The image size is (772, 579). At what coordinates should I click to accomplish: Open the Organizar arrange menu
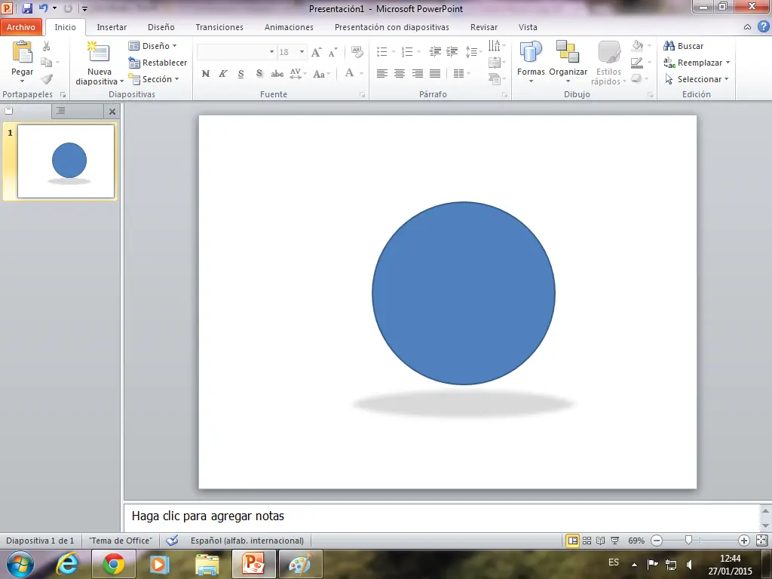pos(568,62)
